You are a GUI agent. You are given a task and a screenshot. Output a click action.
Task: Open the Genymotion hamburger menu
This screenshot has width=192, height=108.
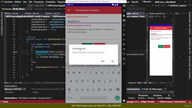(x=124, y=6)
